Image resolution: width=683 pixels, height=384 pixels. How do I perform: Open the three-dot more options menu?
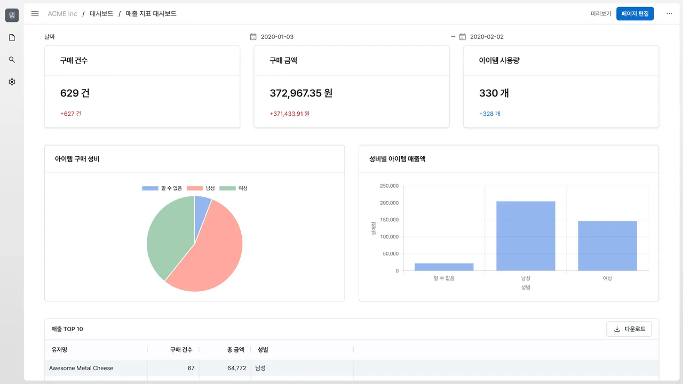669,14
